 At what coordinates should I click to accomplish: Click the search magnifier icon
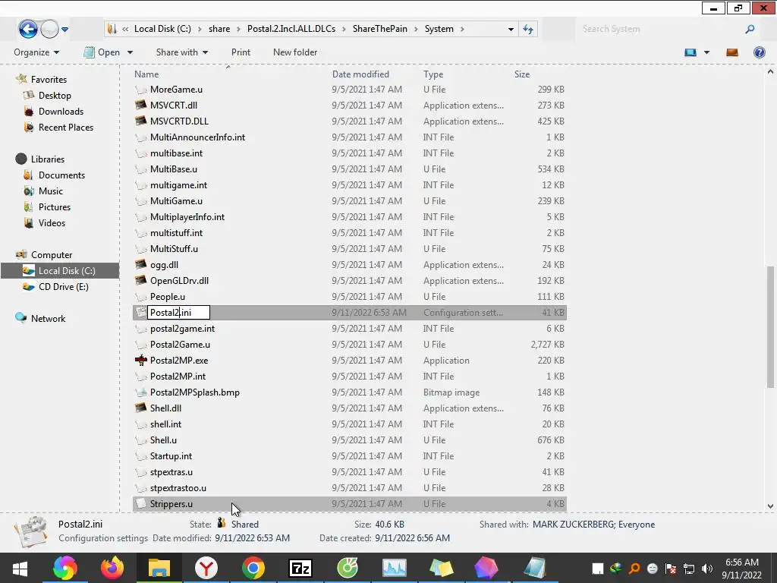pyautogui.click(x=750, y=30)
